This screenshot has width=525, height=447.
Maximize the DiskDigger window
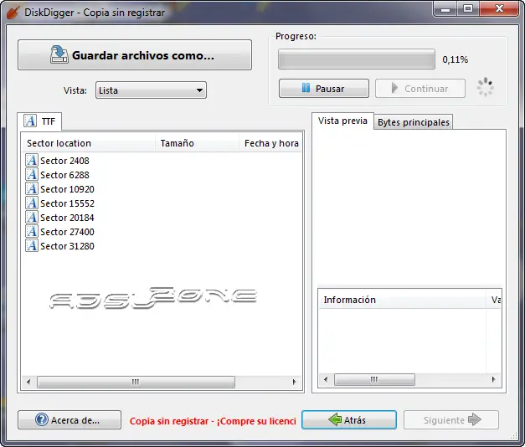tap(468, 9)
